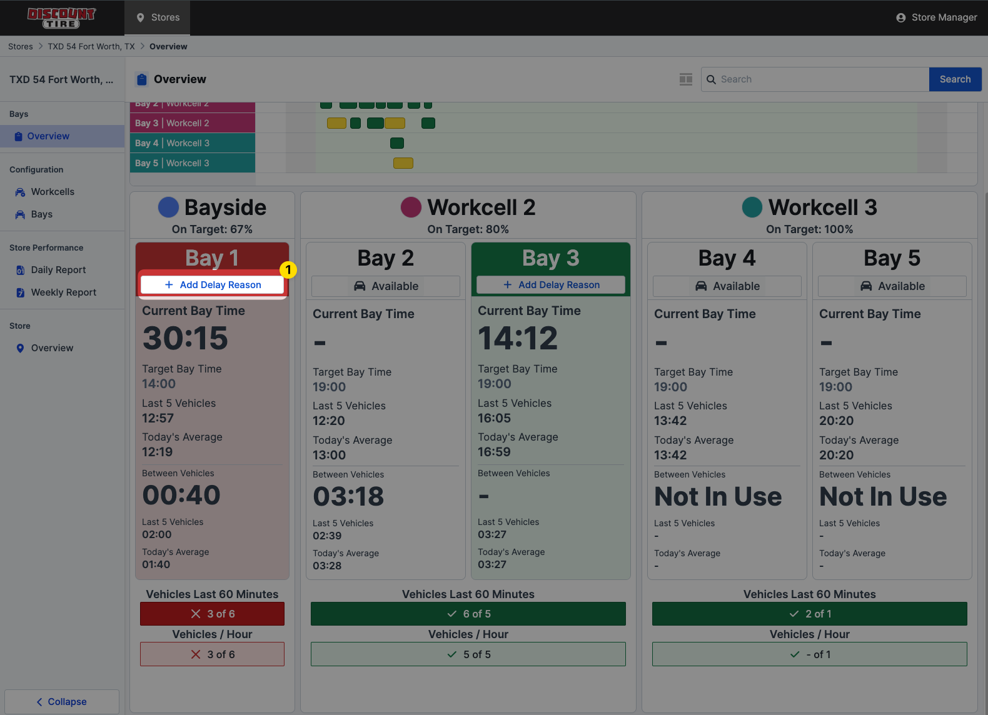Open Workcells configuration page

tap(53, 192)
